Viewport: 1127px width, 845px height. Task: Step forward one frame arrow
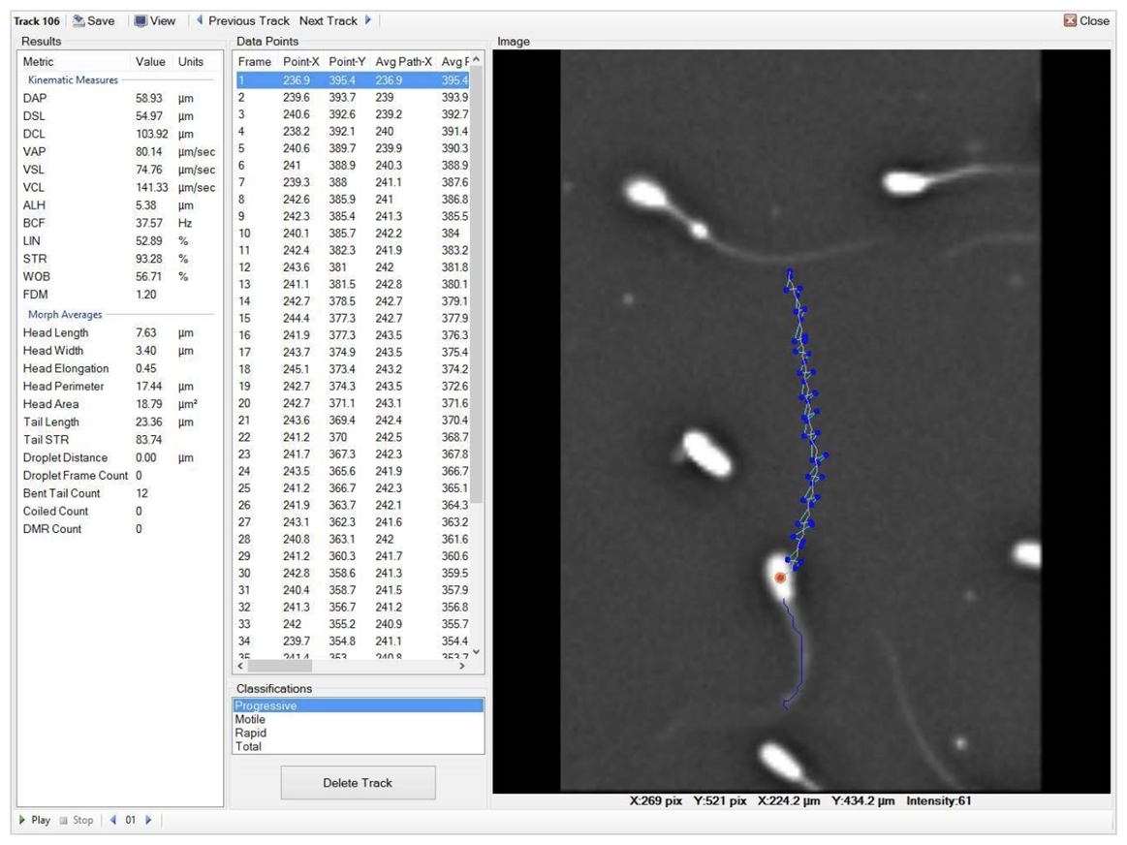(149, 820)
